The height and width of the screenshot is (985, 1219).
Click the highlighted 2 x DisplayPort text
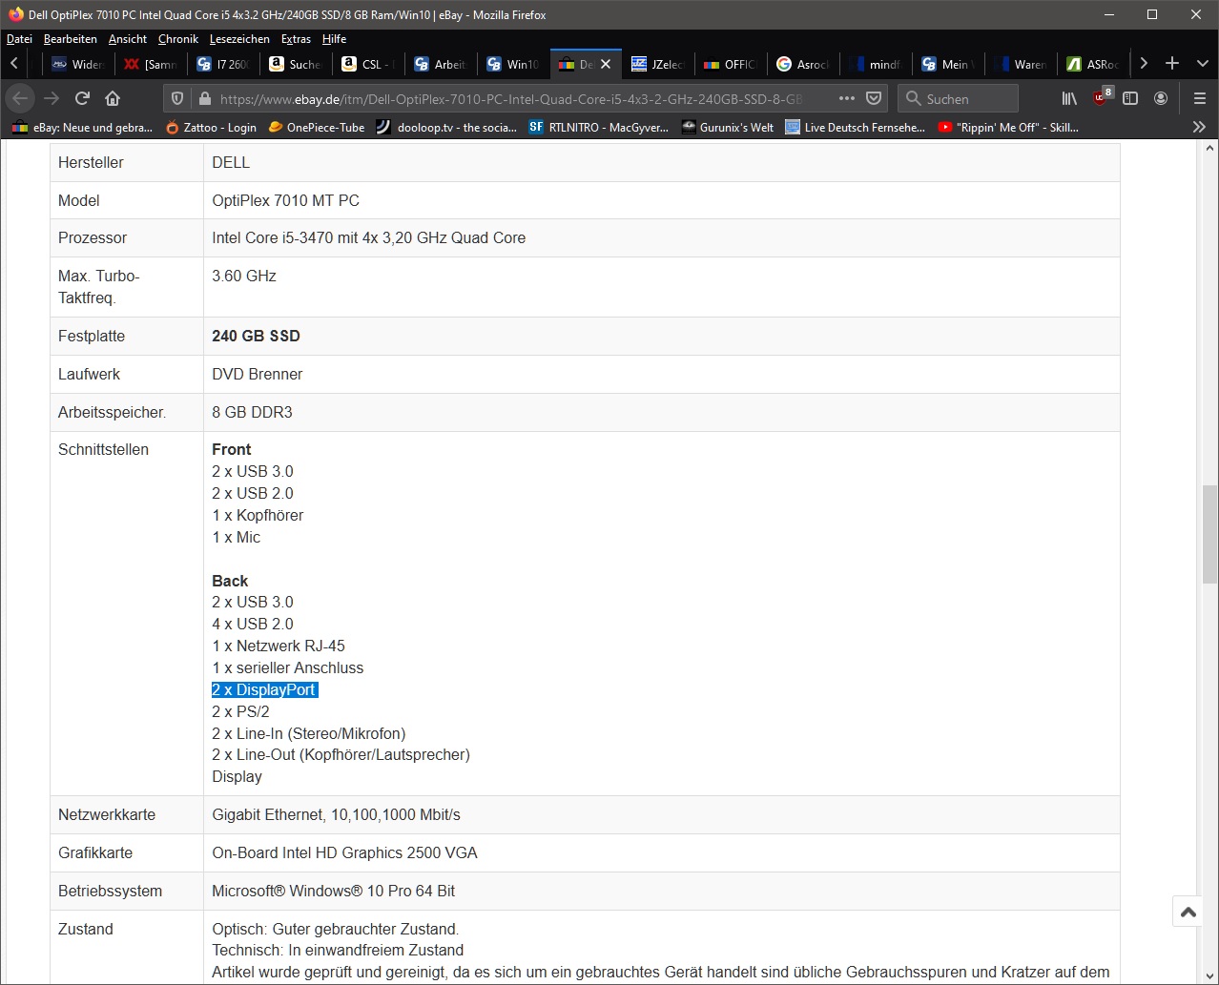click(264, 689)
